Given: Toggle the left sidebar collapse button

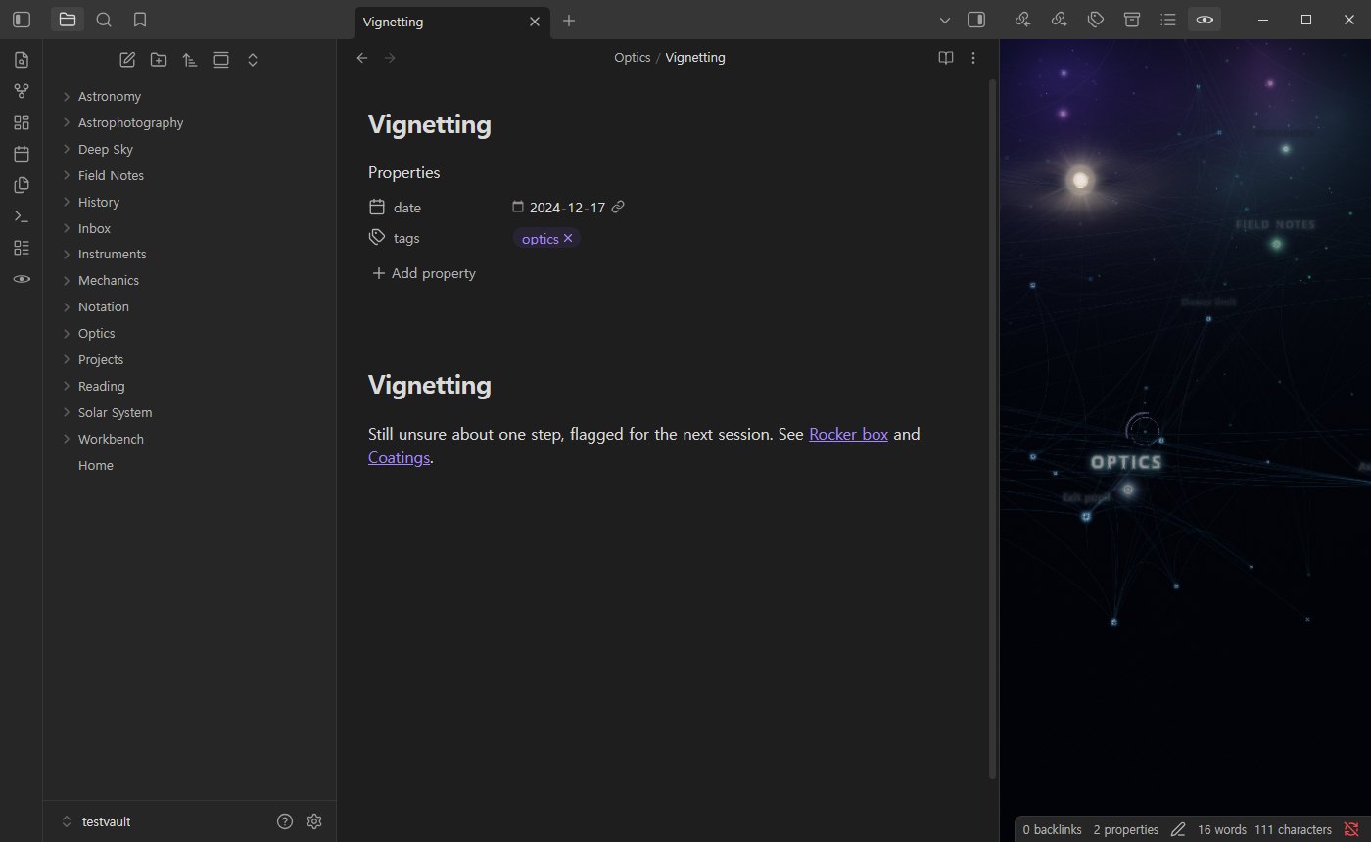Looking at the screenshot, I should tap(22, 20).
